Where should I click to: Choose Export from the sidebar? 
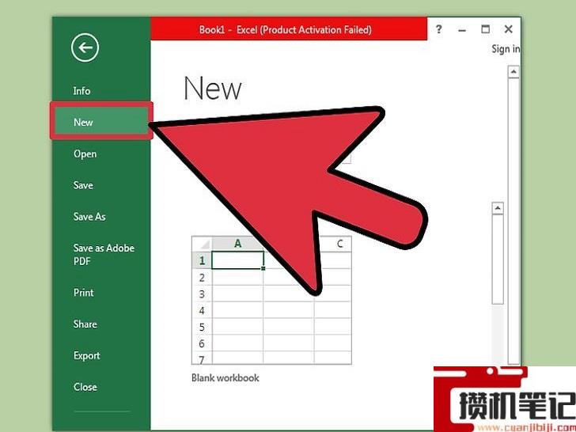(x=86, y=355)
